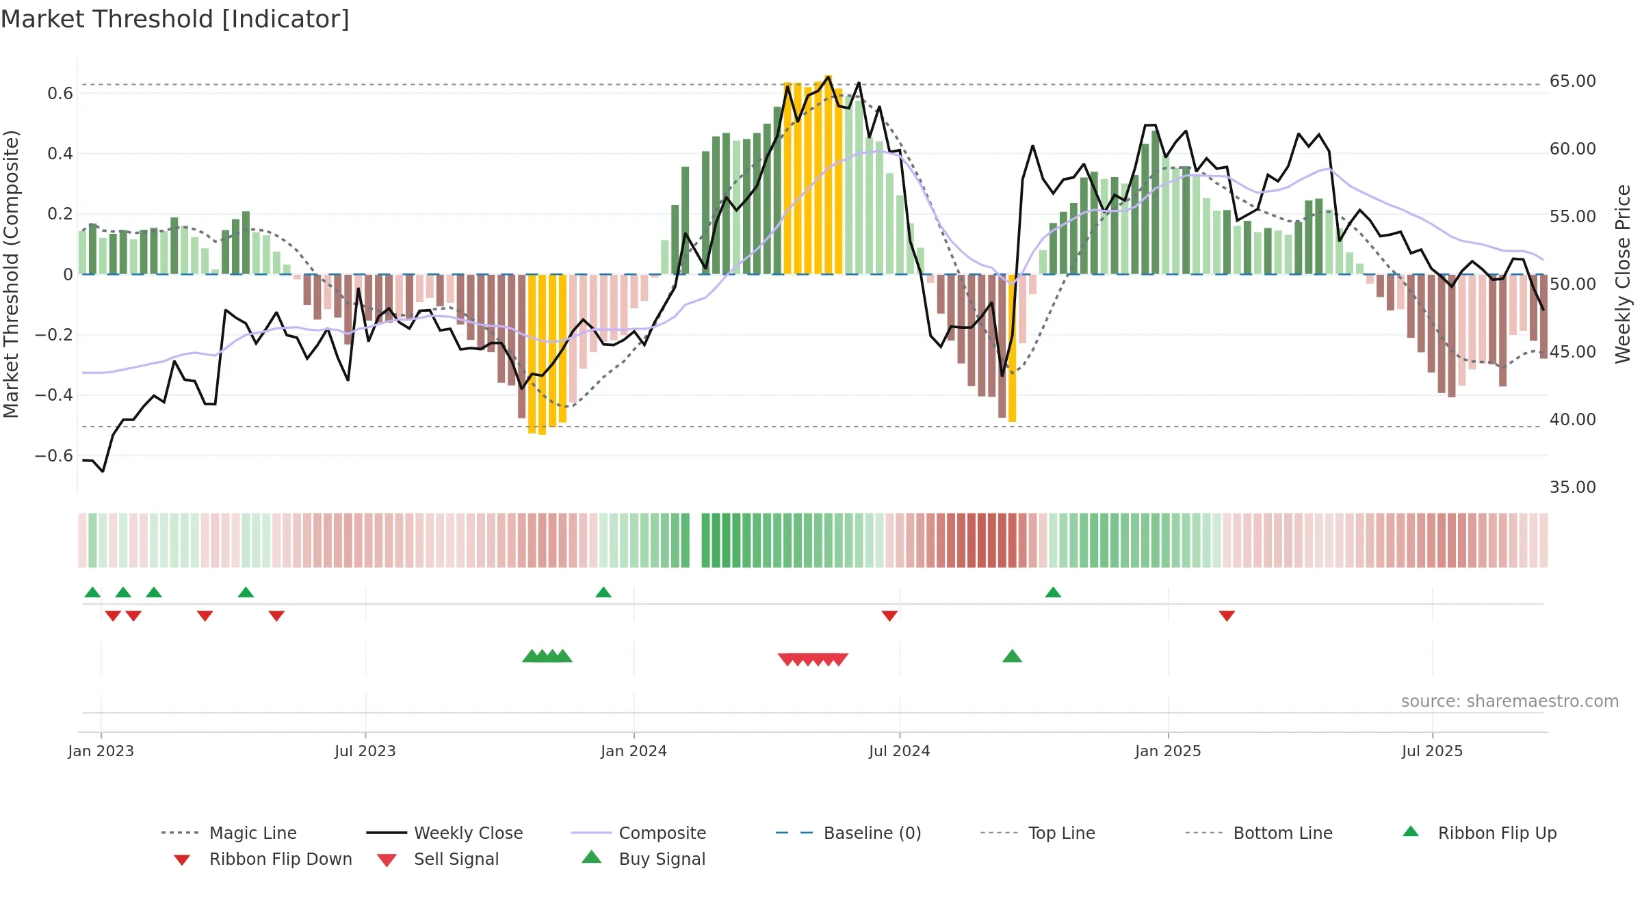The height and width of the screenshot is (923, 1642).
Task: Click the Jan 2025 x-axis label
Action: point(1168,751)
